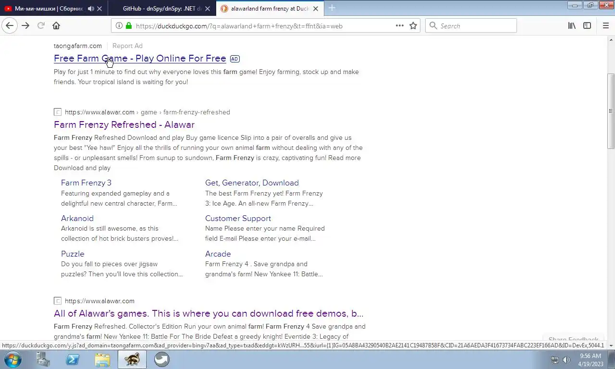This screenshot has width=615, height=369.
Task: Launch PowerShell from the taskbar
Action: 73,359
